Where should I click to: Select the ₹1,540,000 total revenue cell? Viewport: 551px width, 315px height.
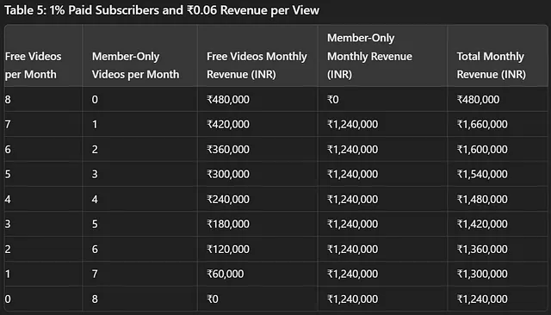(482, 174)
